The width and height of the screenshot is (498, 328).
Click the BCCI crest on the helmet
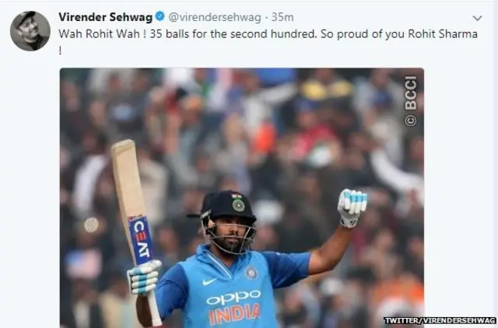coord(238,203)
